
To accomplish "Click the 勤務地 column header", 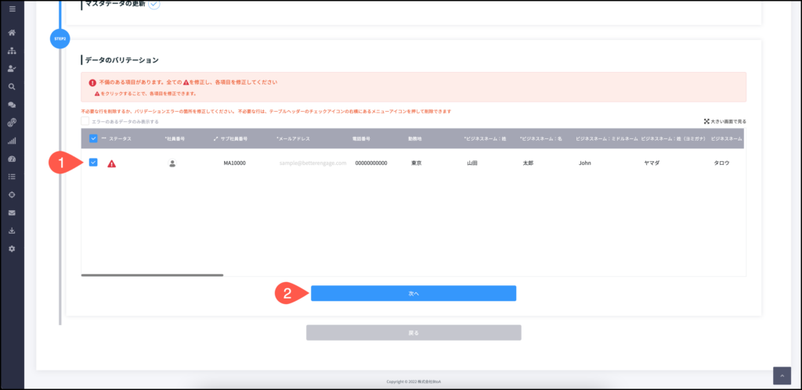I will pos(415,139).
